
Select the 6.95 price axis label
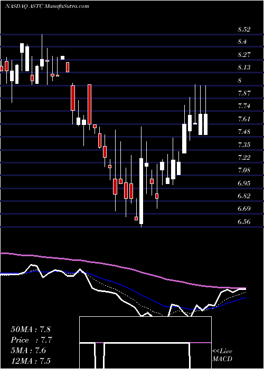(x=244, y=183)
